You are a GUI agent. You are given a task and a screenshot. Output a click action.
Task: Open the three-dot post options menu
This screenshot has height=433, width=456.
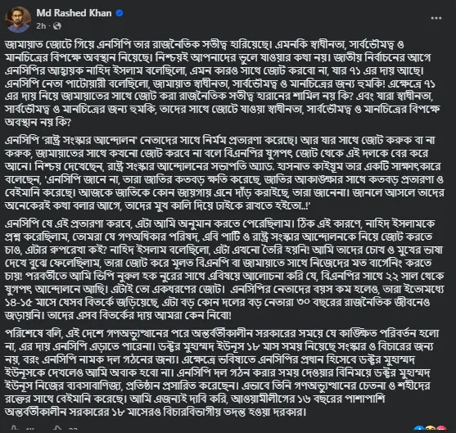pyautogui.click(x=436, y=18)
